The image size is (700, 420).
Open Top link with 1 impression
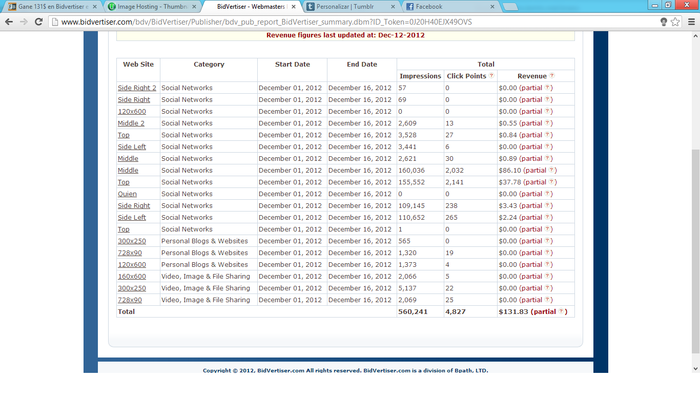click(123, 229)
